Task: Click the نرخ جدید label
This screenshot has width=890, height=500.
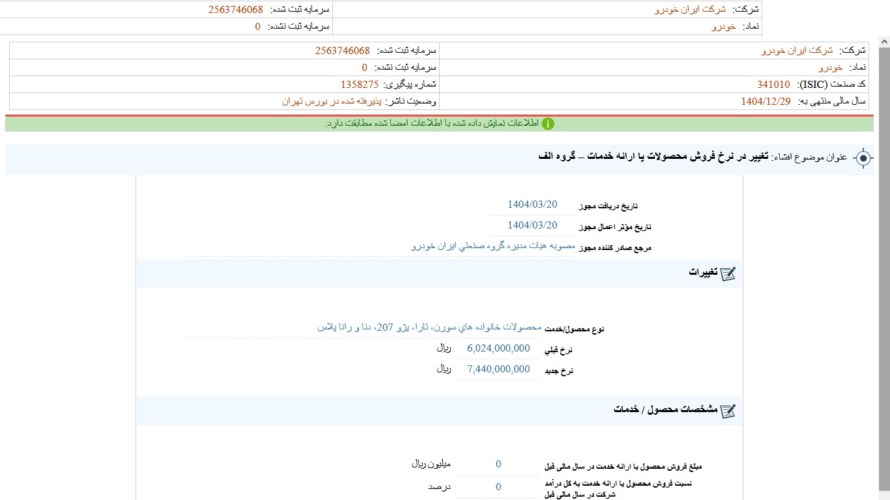Action: click(559, 371)
